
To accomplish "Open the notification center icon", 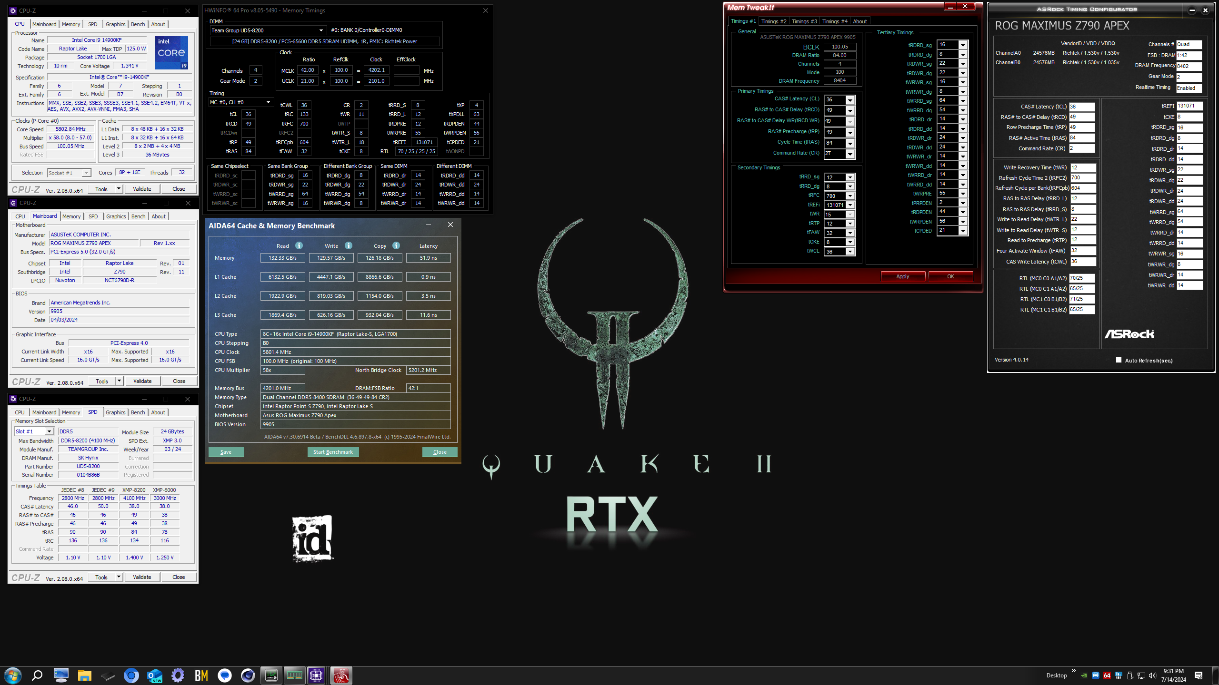I will pyautogui.click(x=1199, y=675).
